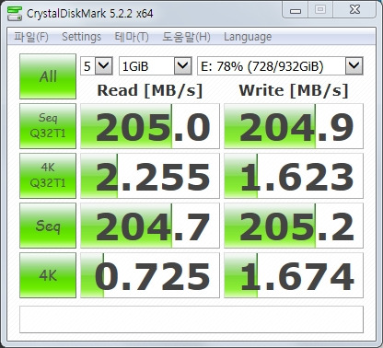Open the 테마(T) menu

click(x=132, y=37)
